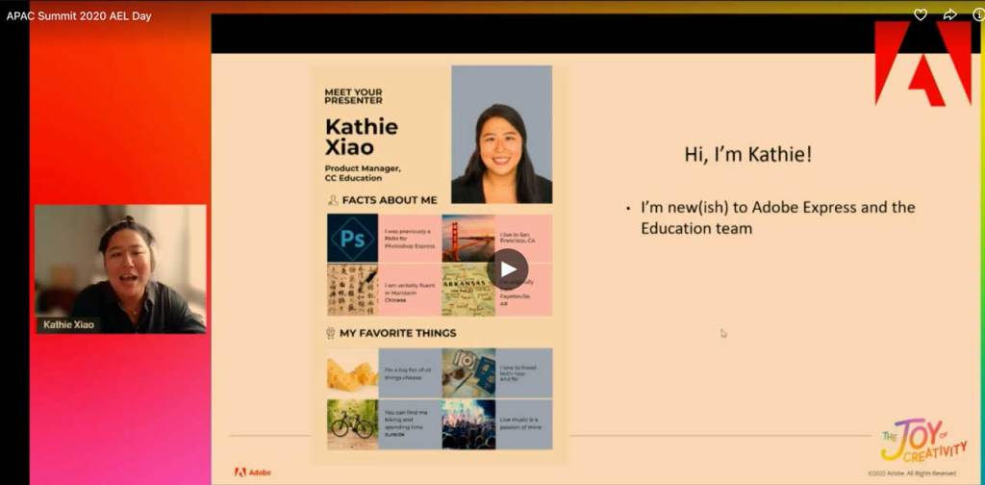The height and width of the screenshot is (485, 985).
Task: Click the large red Adobe logo
Action: [x=922, y=64]
